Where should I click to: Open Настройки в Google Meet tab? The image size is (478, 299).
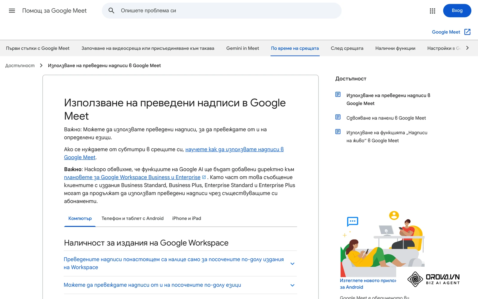click(444, 48)
